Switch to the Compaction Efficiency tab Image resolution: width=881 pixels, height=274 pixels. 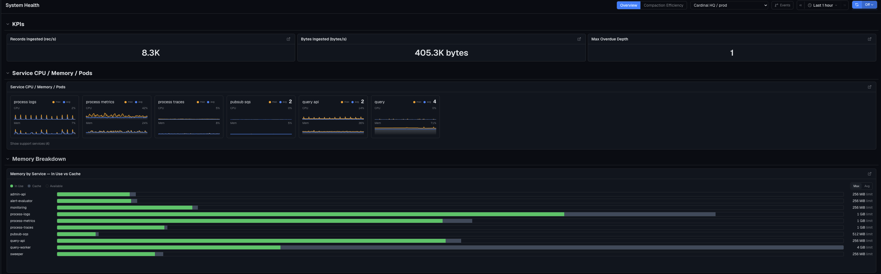(x=663, y=5)
